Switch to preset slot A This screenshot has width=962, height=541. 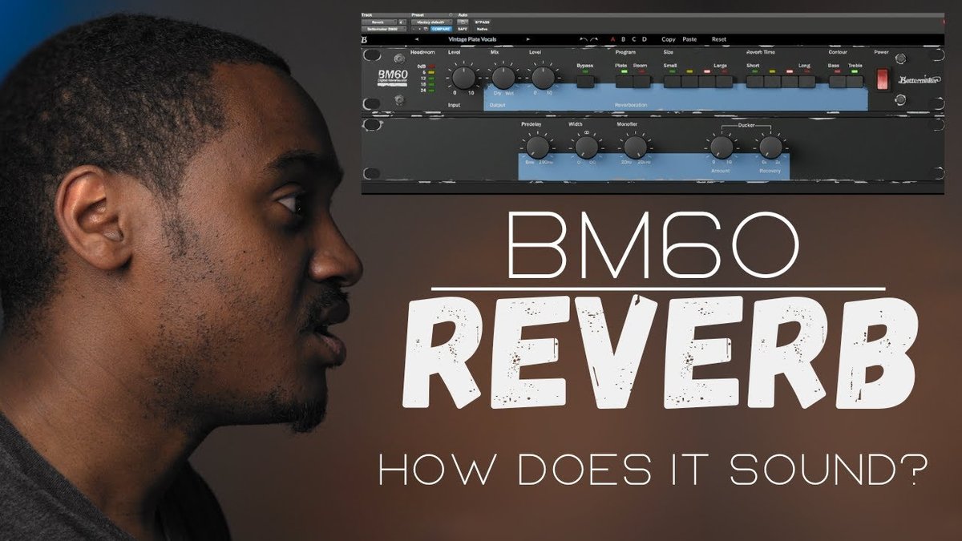pos(613,39)
